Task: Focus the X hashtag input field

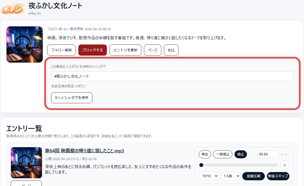Action: (172, 76)
